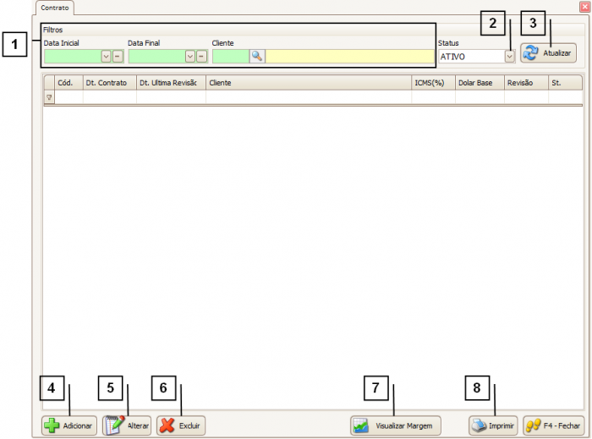Click the Cliente code input field
This screenshot has width=592, height=439.
coord(230,57)
